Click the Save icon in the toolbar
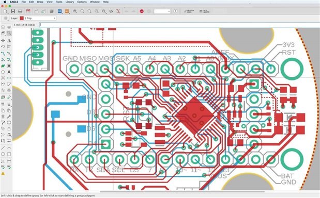Screen dimensions: 320x198 tap(13, 11)
